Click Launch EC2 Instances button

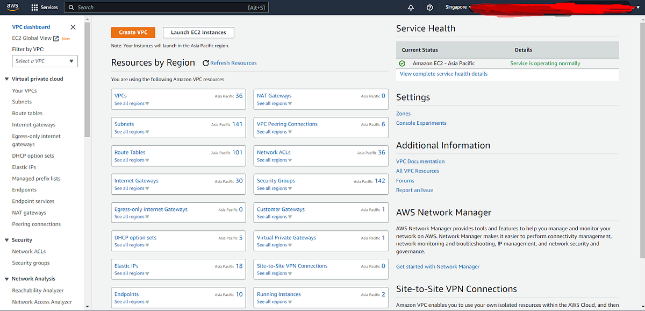[x=198, y=32]
